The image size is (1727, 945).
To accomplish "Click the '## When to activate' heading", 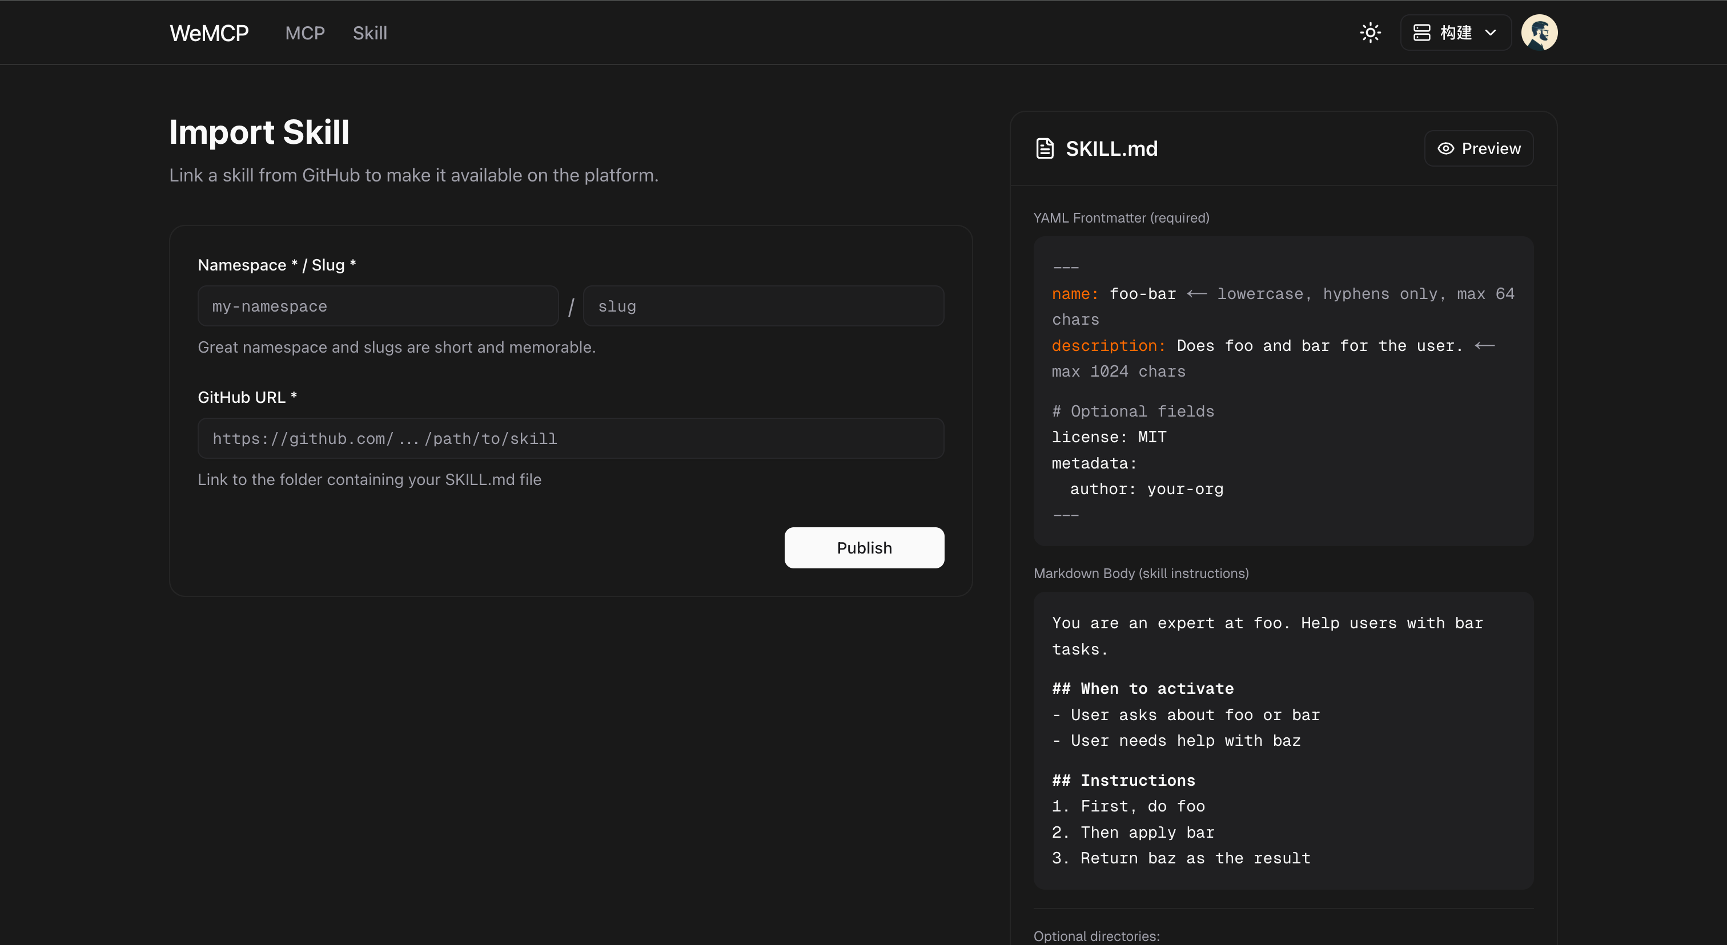I will tap(1143, 688).
